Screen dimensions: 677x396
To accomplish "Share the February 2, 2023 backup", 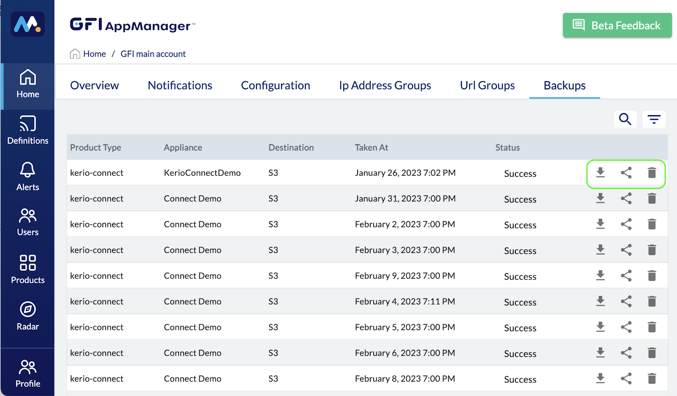I will 626,224.
